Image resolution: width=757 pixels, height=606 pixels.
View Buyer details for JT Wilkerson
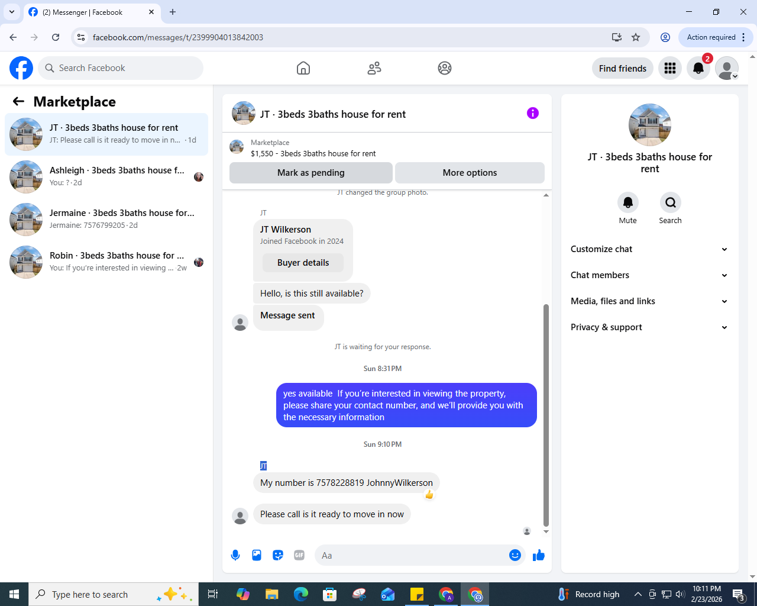[x=303, y=263]
